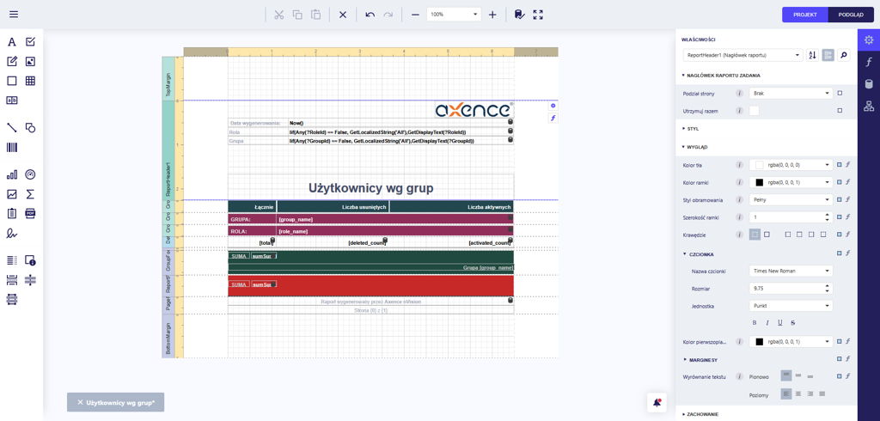Open the hamburger menu at top left
Viewport: 880px width, 421px height.
click(x=14, y=15)
